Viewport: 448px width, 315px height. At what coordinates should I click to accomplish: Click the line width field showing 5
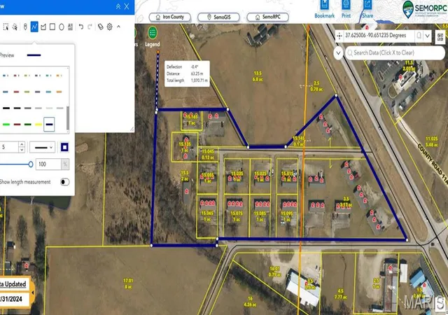(x=9, y=148)
